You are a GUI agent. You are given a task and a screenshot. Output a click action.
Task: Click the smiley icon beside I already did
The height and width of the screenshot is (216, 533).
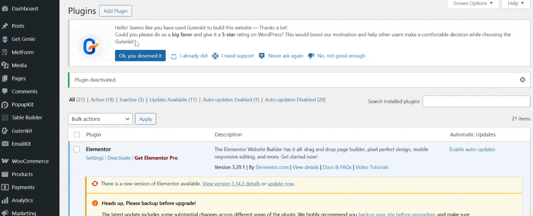click(174, 56)
